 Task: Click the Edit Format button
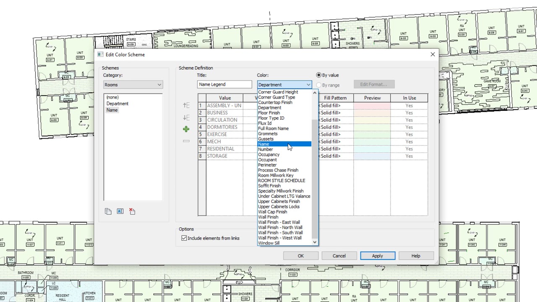point(373,84)
